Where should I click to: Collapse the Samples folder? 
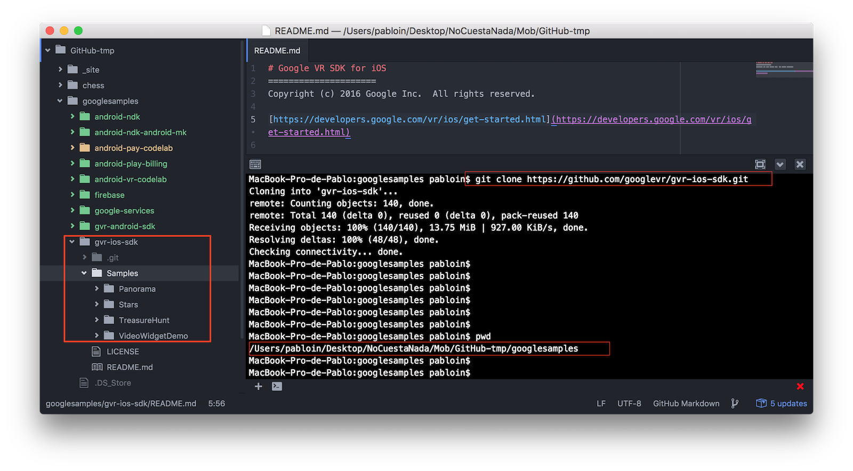pyautogui.click(x=84, y=273)
